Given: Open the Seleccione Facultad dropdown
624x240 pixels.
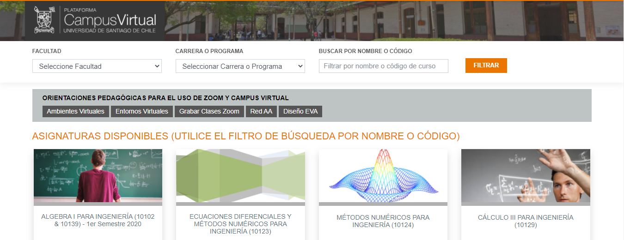Looking at the screenshot, I should [97, 66].
